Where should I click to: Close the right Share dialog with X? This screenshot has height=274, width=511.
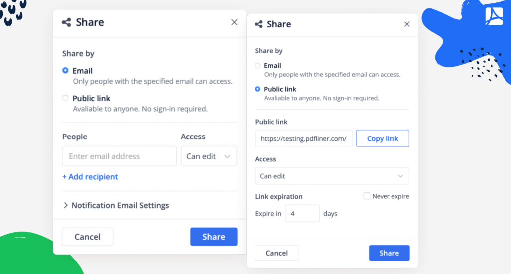point(407,24)
